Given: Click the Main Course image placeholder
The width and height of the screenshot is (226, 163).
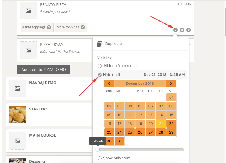Looking at the screenshot, I should point(18,141).
